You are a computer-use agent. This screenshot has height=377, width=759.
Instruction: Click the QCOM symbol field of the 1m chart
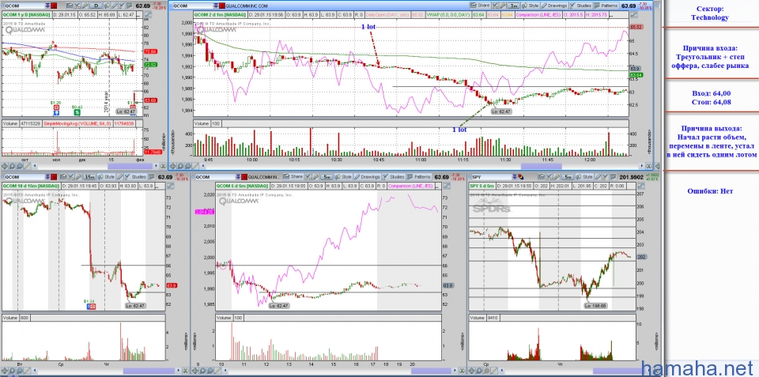point(191,6)
